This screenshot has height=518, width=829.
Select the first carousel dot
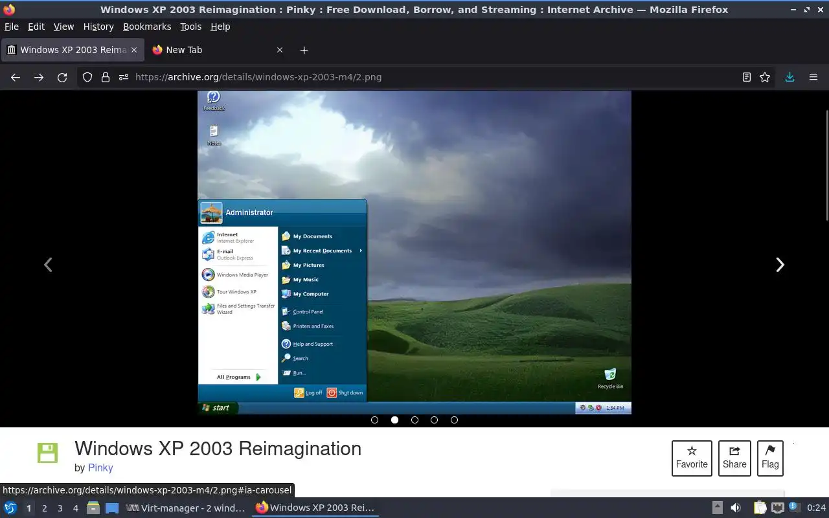[x=374, y=420]
